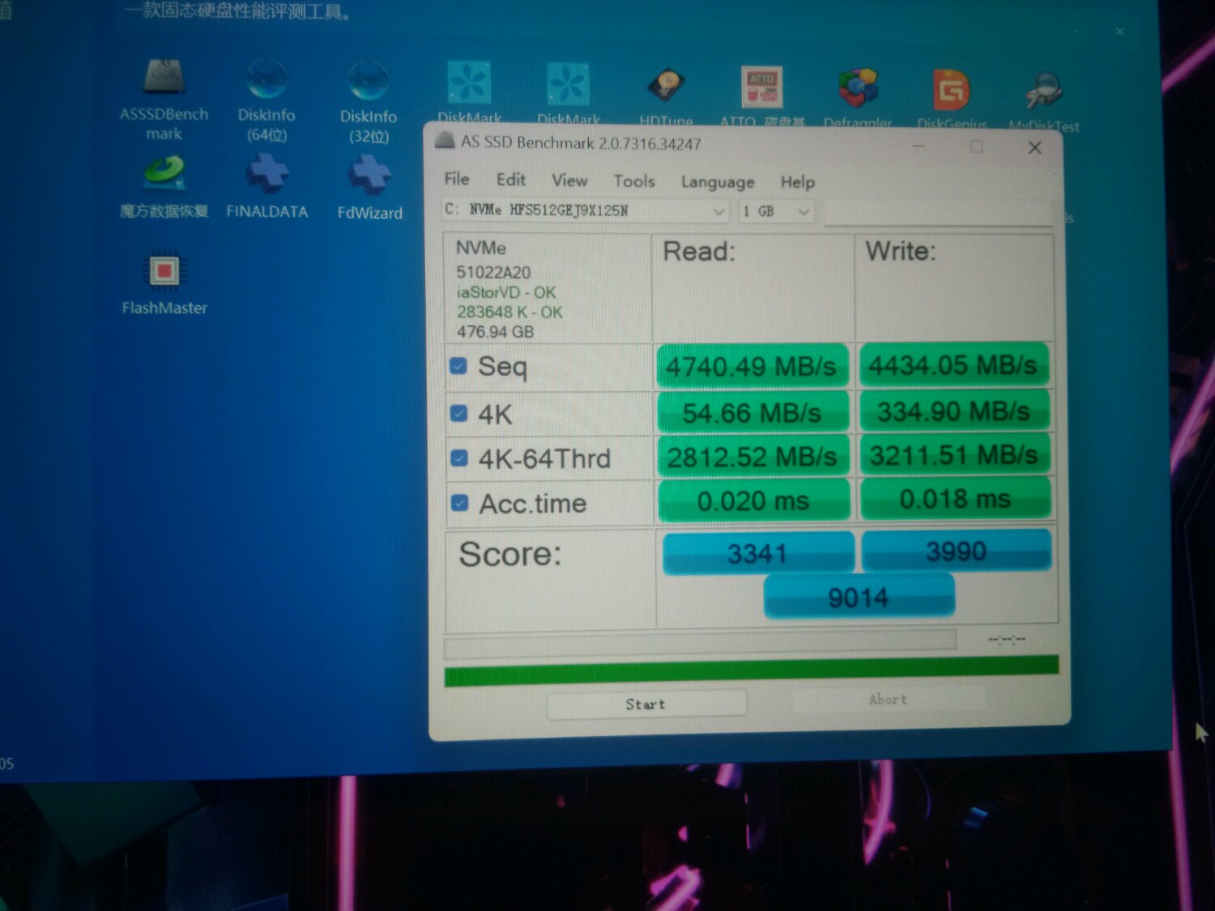1215x911 pixels.
Task: Launch the MyDiskTest magnifier icon
Action: (x=1044, y=91)
